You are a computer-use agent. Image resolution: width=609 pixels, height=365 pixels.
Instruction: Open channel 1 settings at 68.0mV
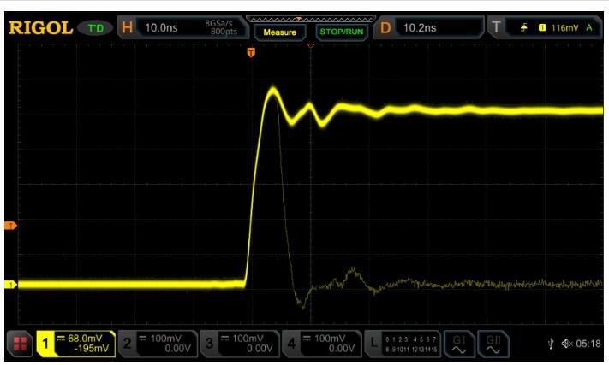click(75, 344)
